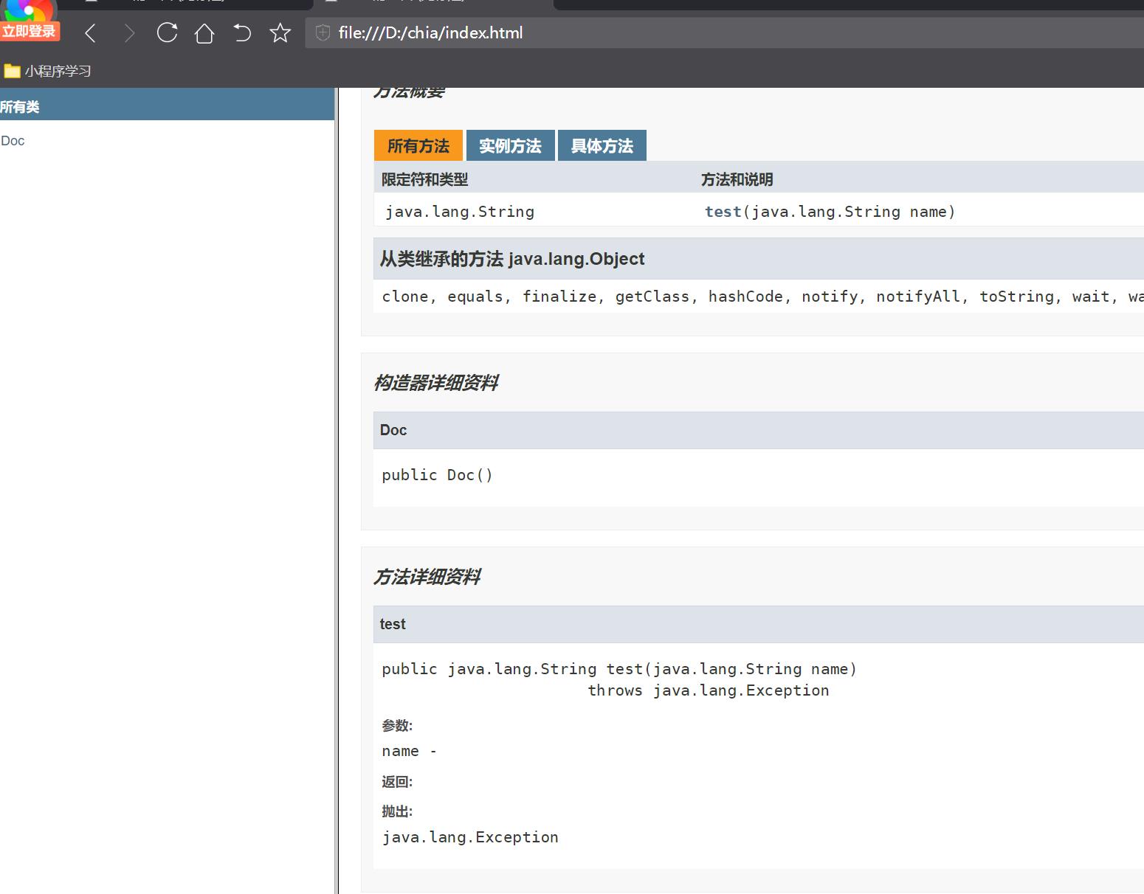This screenshot has height=894, width=1144.
Task: Click the test method detail header
Action: (x=759, y=624)
